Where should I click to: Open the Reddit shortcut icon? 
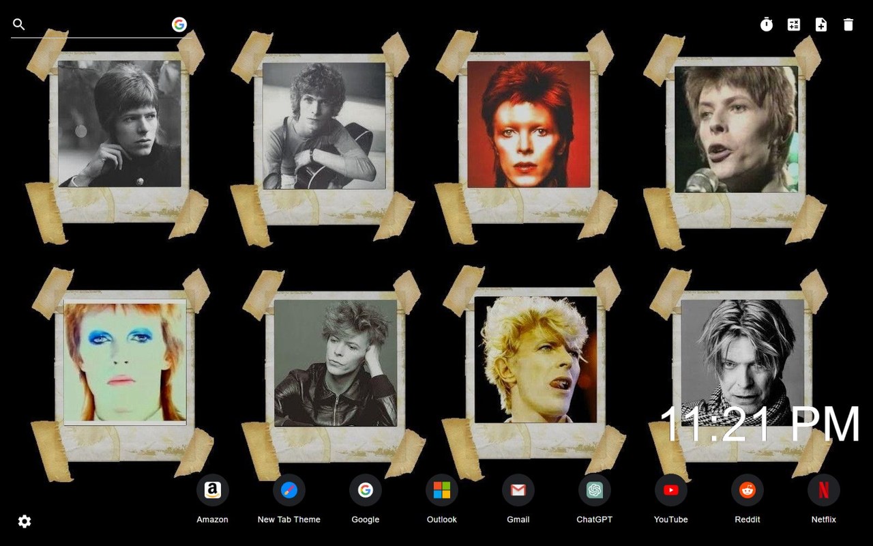pos(748,490)
